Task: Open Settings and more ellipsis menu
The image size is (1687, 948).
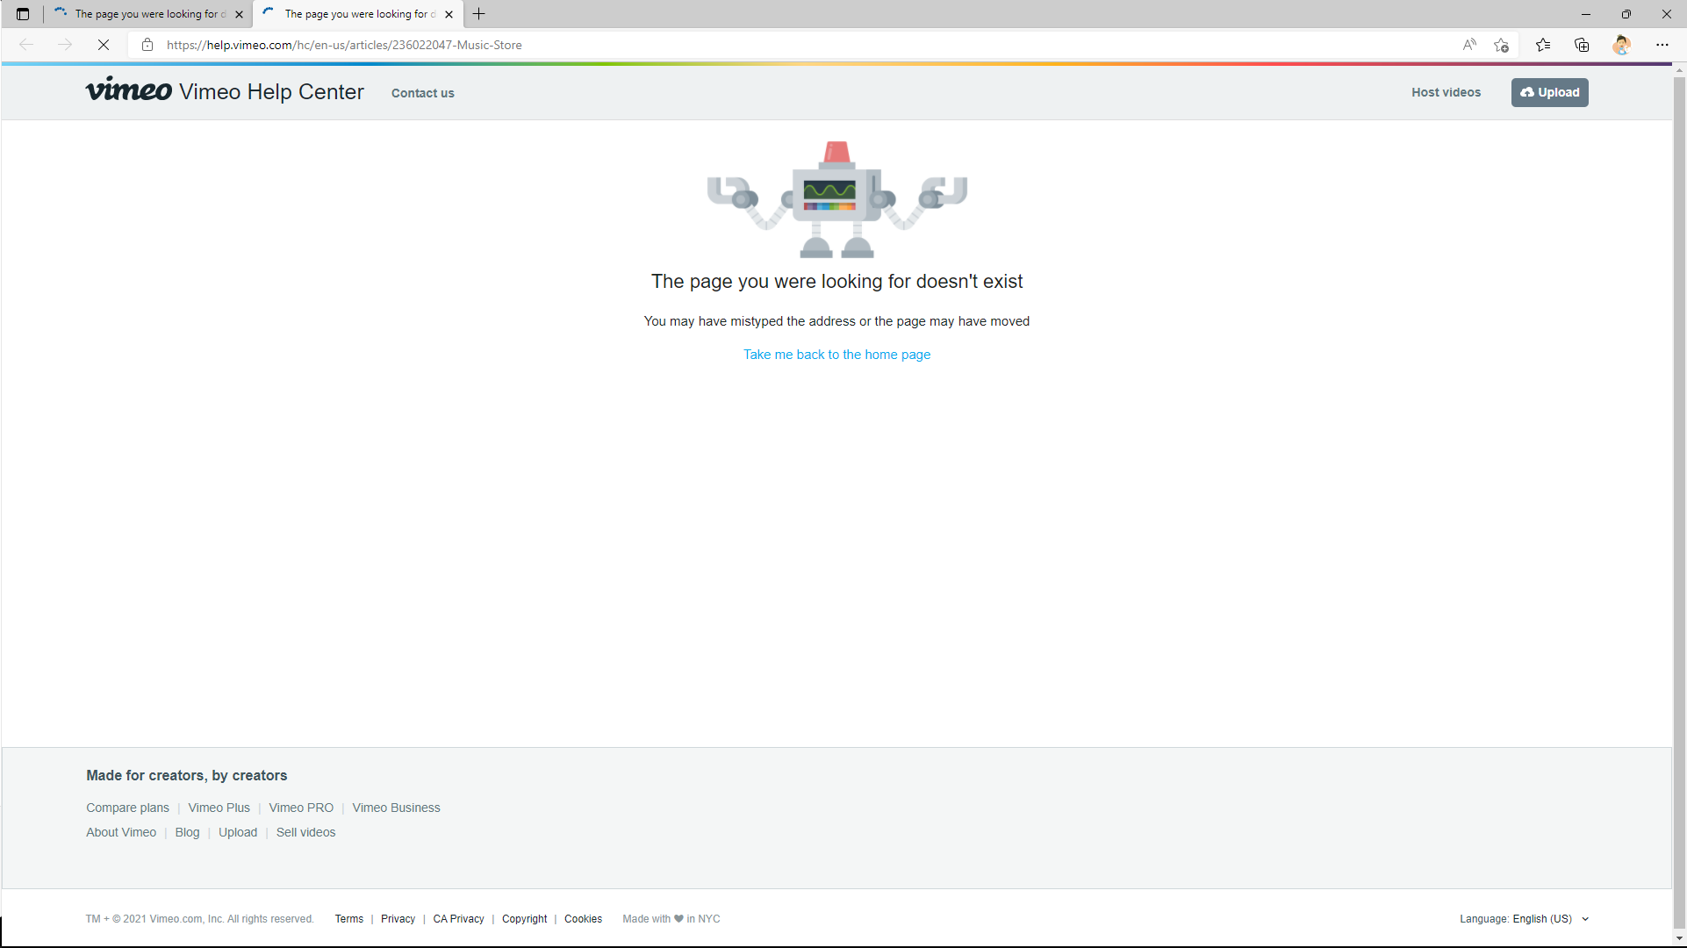Action: click(x=1662, y=45)
